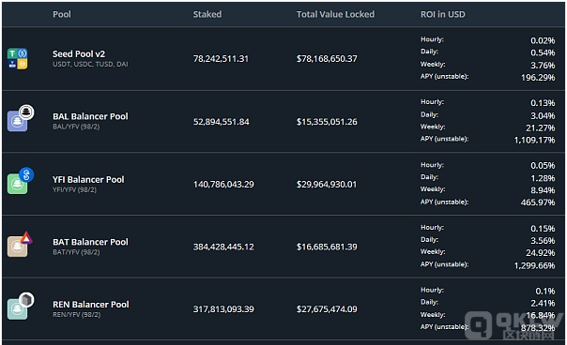Click BAT pool APY value 1,299.66%
567x345 pixels.
[x=534, y=265]
